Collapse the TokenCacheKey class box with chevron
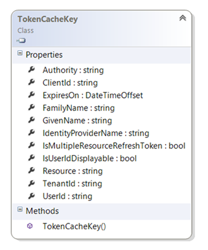This screenshot has height=250, width=208. click(183, 18)
